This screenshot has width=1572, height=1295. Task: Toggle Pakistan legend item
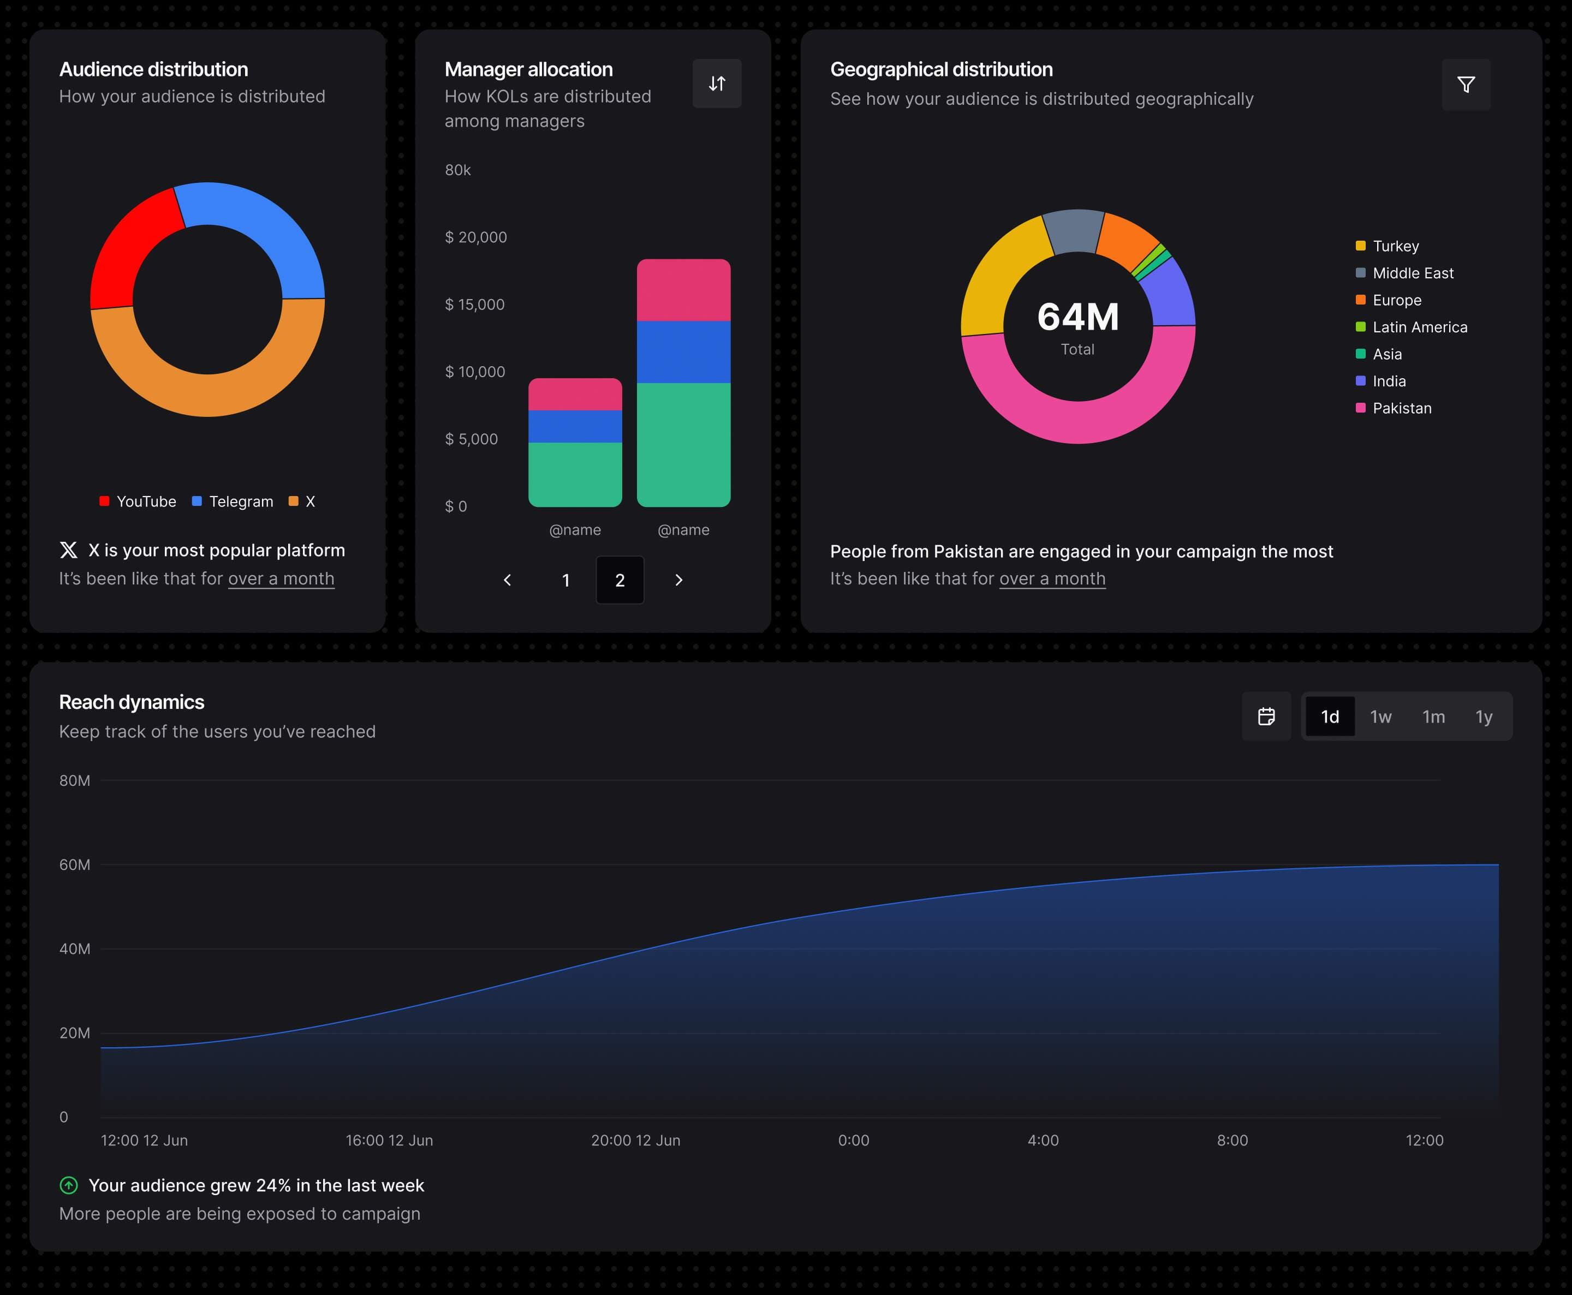1393,407
